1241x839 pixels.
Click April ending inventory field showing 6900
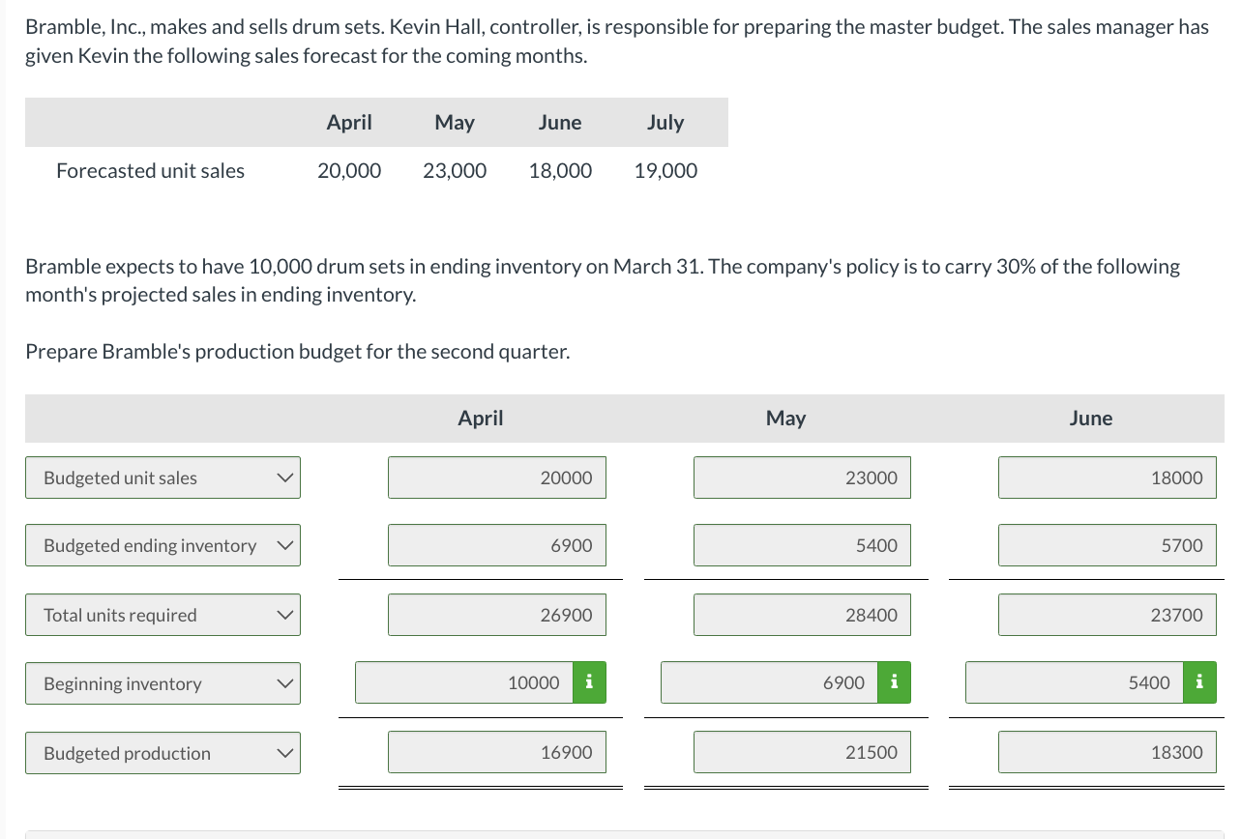click(x=497, y=546)
